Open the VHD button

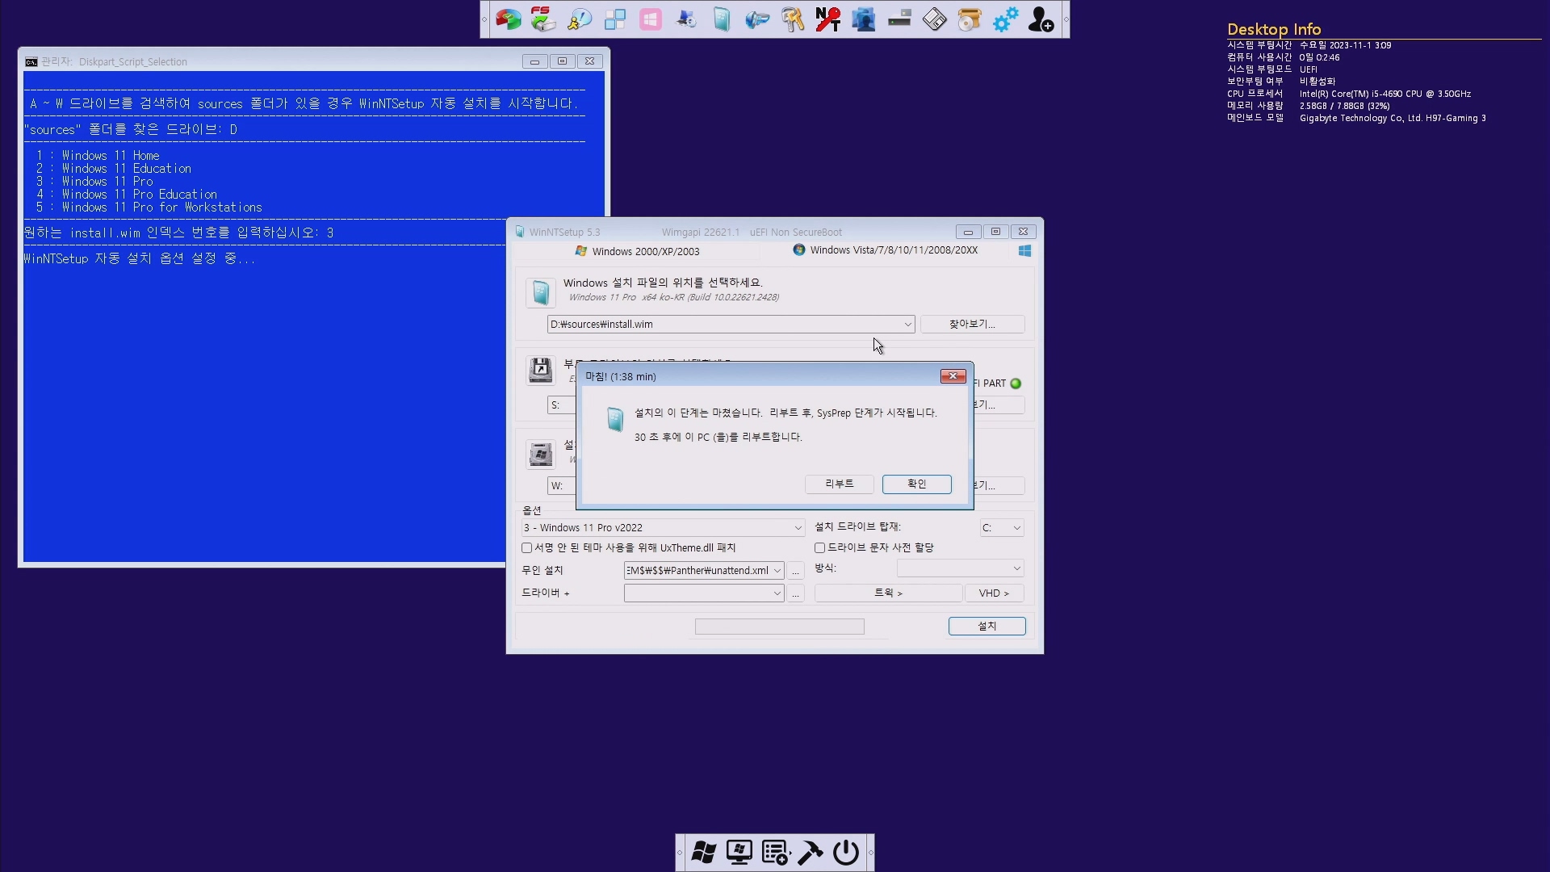click(994, 593)
